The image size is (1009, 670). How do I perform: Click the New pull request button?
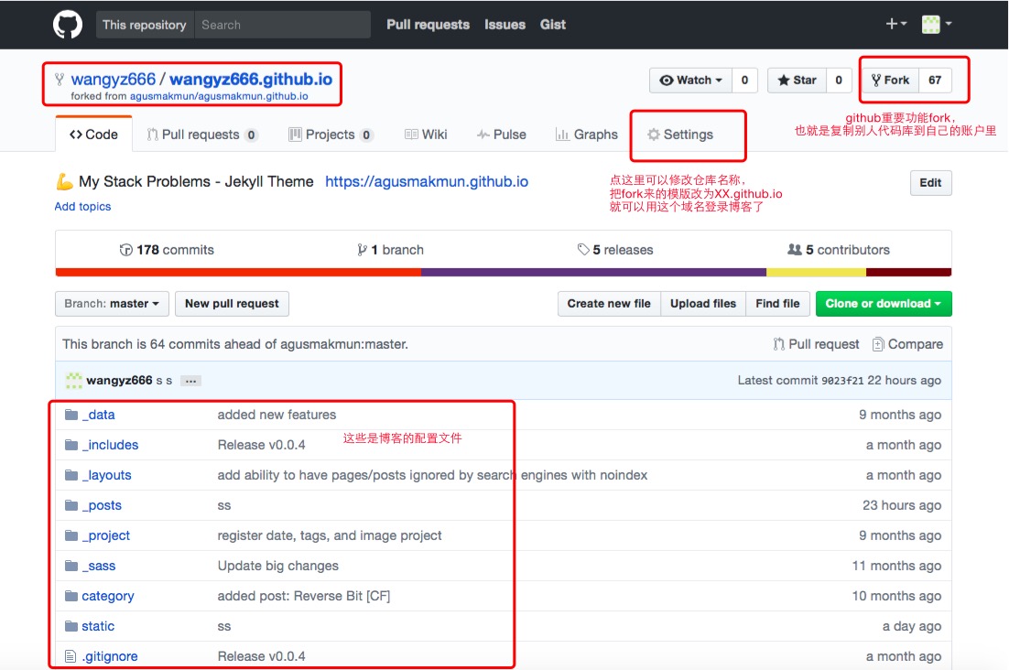(x=232, y=304)
